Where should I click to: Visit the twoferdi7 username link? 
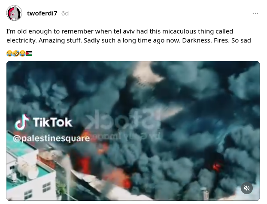(x=42, y=13)
